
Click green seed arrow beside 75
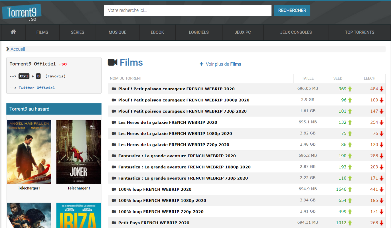[x=350, y=133]
